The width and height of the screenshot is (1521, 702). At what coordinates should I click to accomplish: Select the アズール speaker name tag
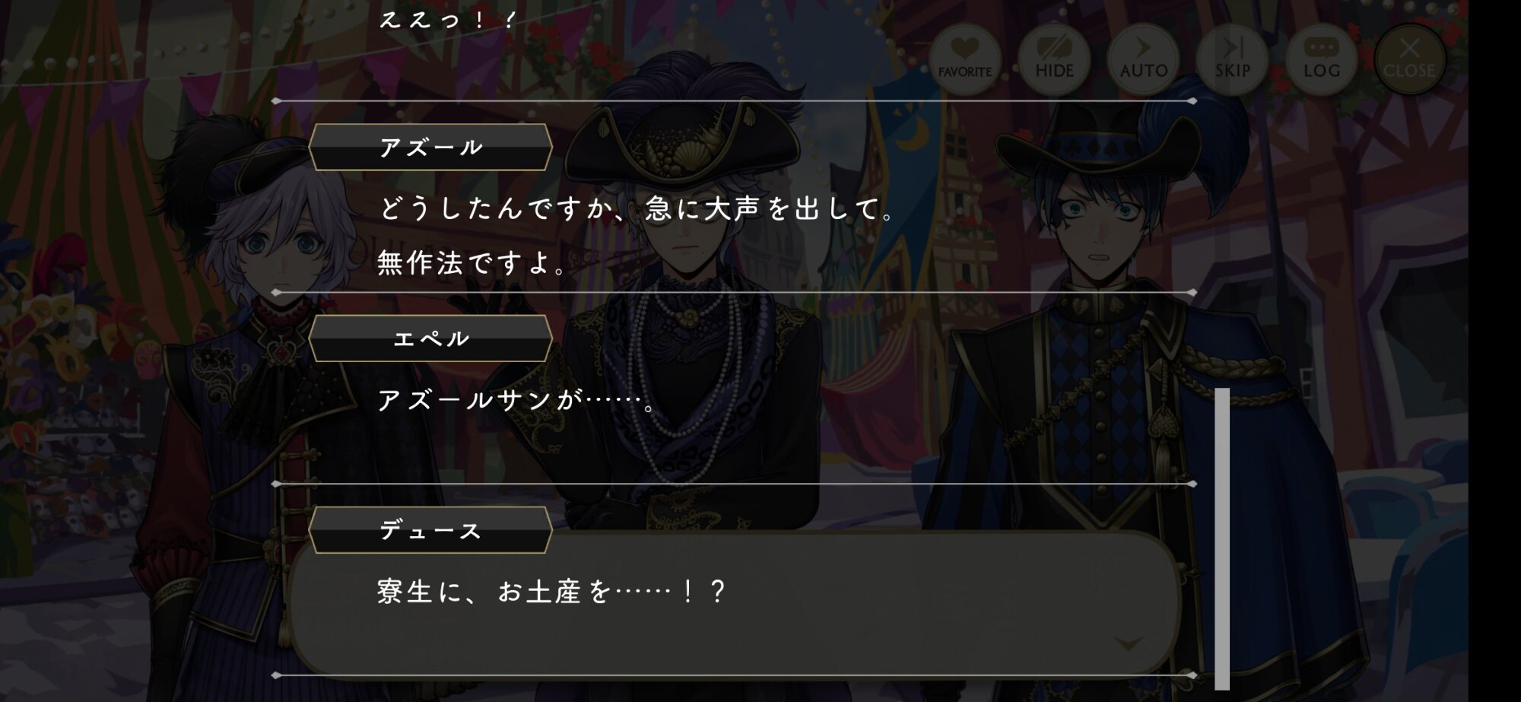430,147
